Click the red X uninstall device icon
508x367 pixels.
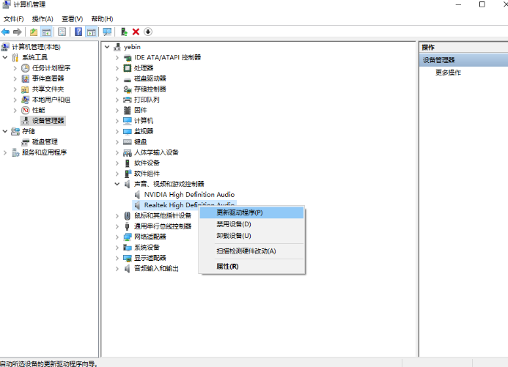136,32
